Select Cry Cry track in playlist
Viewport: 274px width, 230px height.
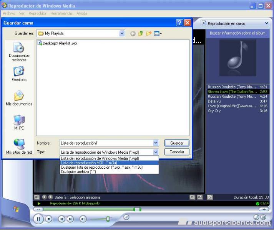click(x=237, y=111)
